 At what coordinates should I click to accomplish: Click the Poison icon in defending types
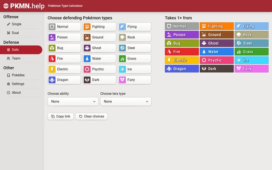52,37
